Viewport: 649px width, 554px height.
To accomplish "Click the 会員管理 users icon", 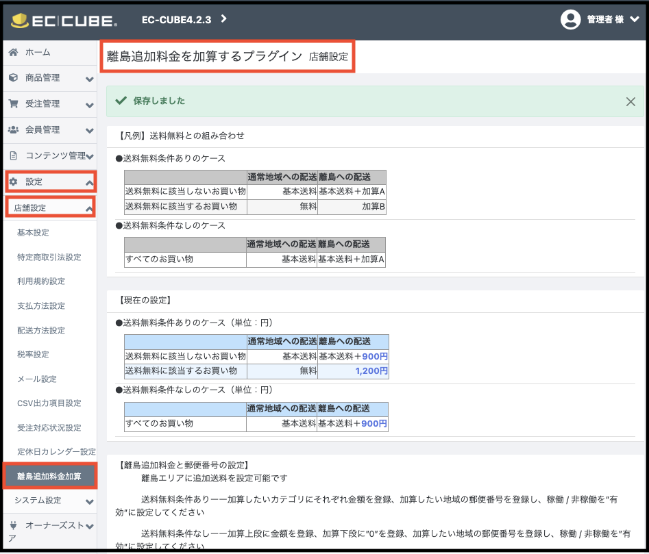I will (13, 129).
